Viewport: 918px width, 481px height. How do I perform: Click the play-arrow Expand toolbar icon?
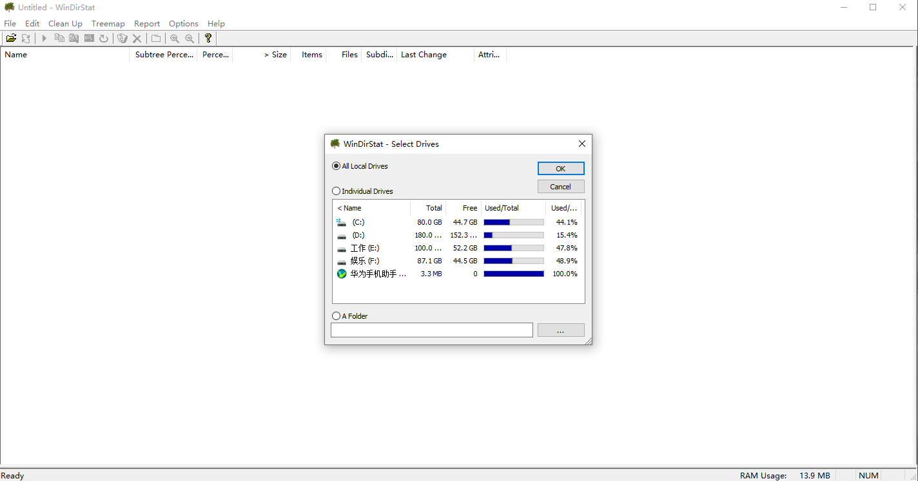click(44, 39)
